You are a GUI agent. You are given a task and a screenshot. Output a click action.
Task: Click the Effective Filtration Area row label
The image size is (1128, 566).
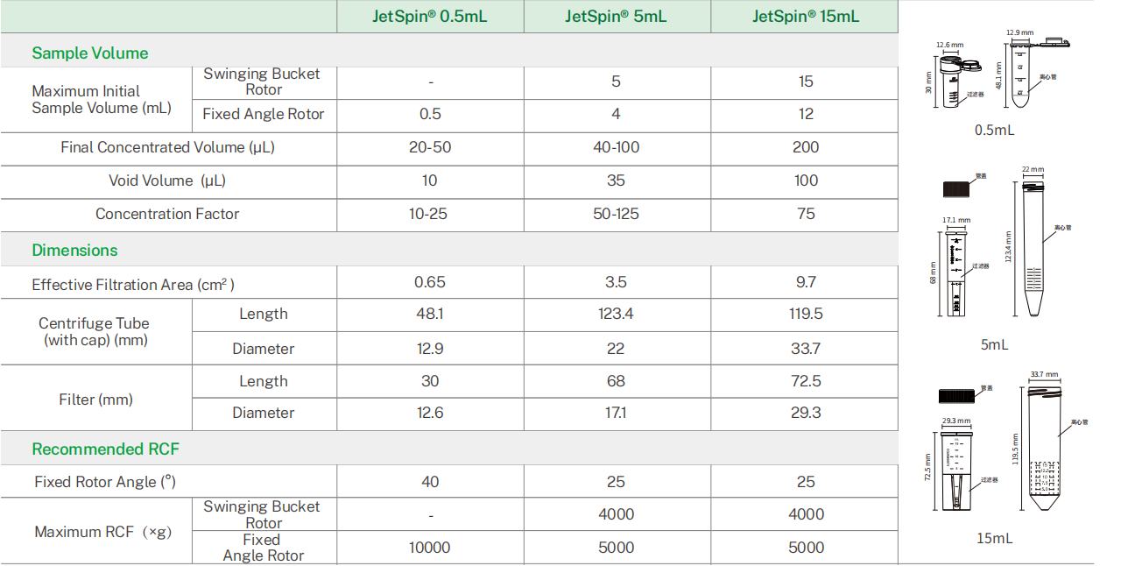pos(133,284)
